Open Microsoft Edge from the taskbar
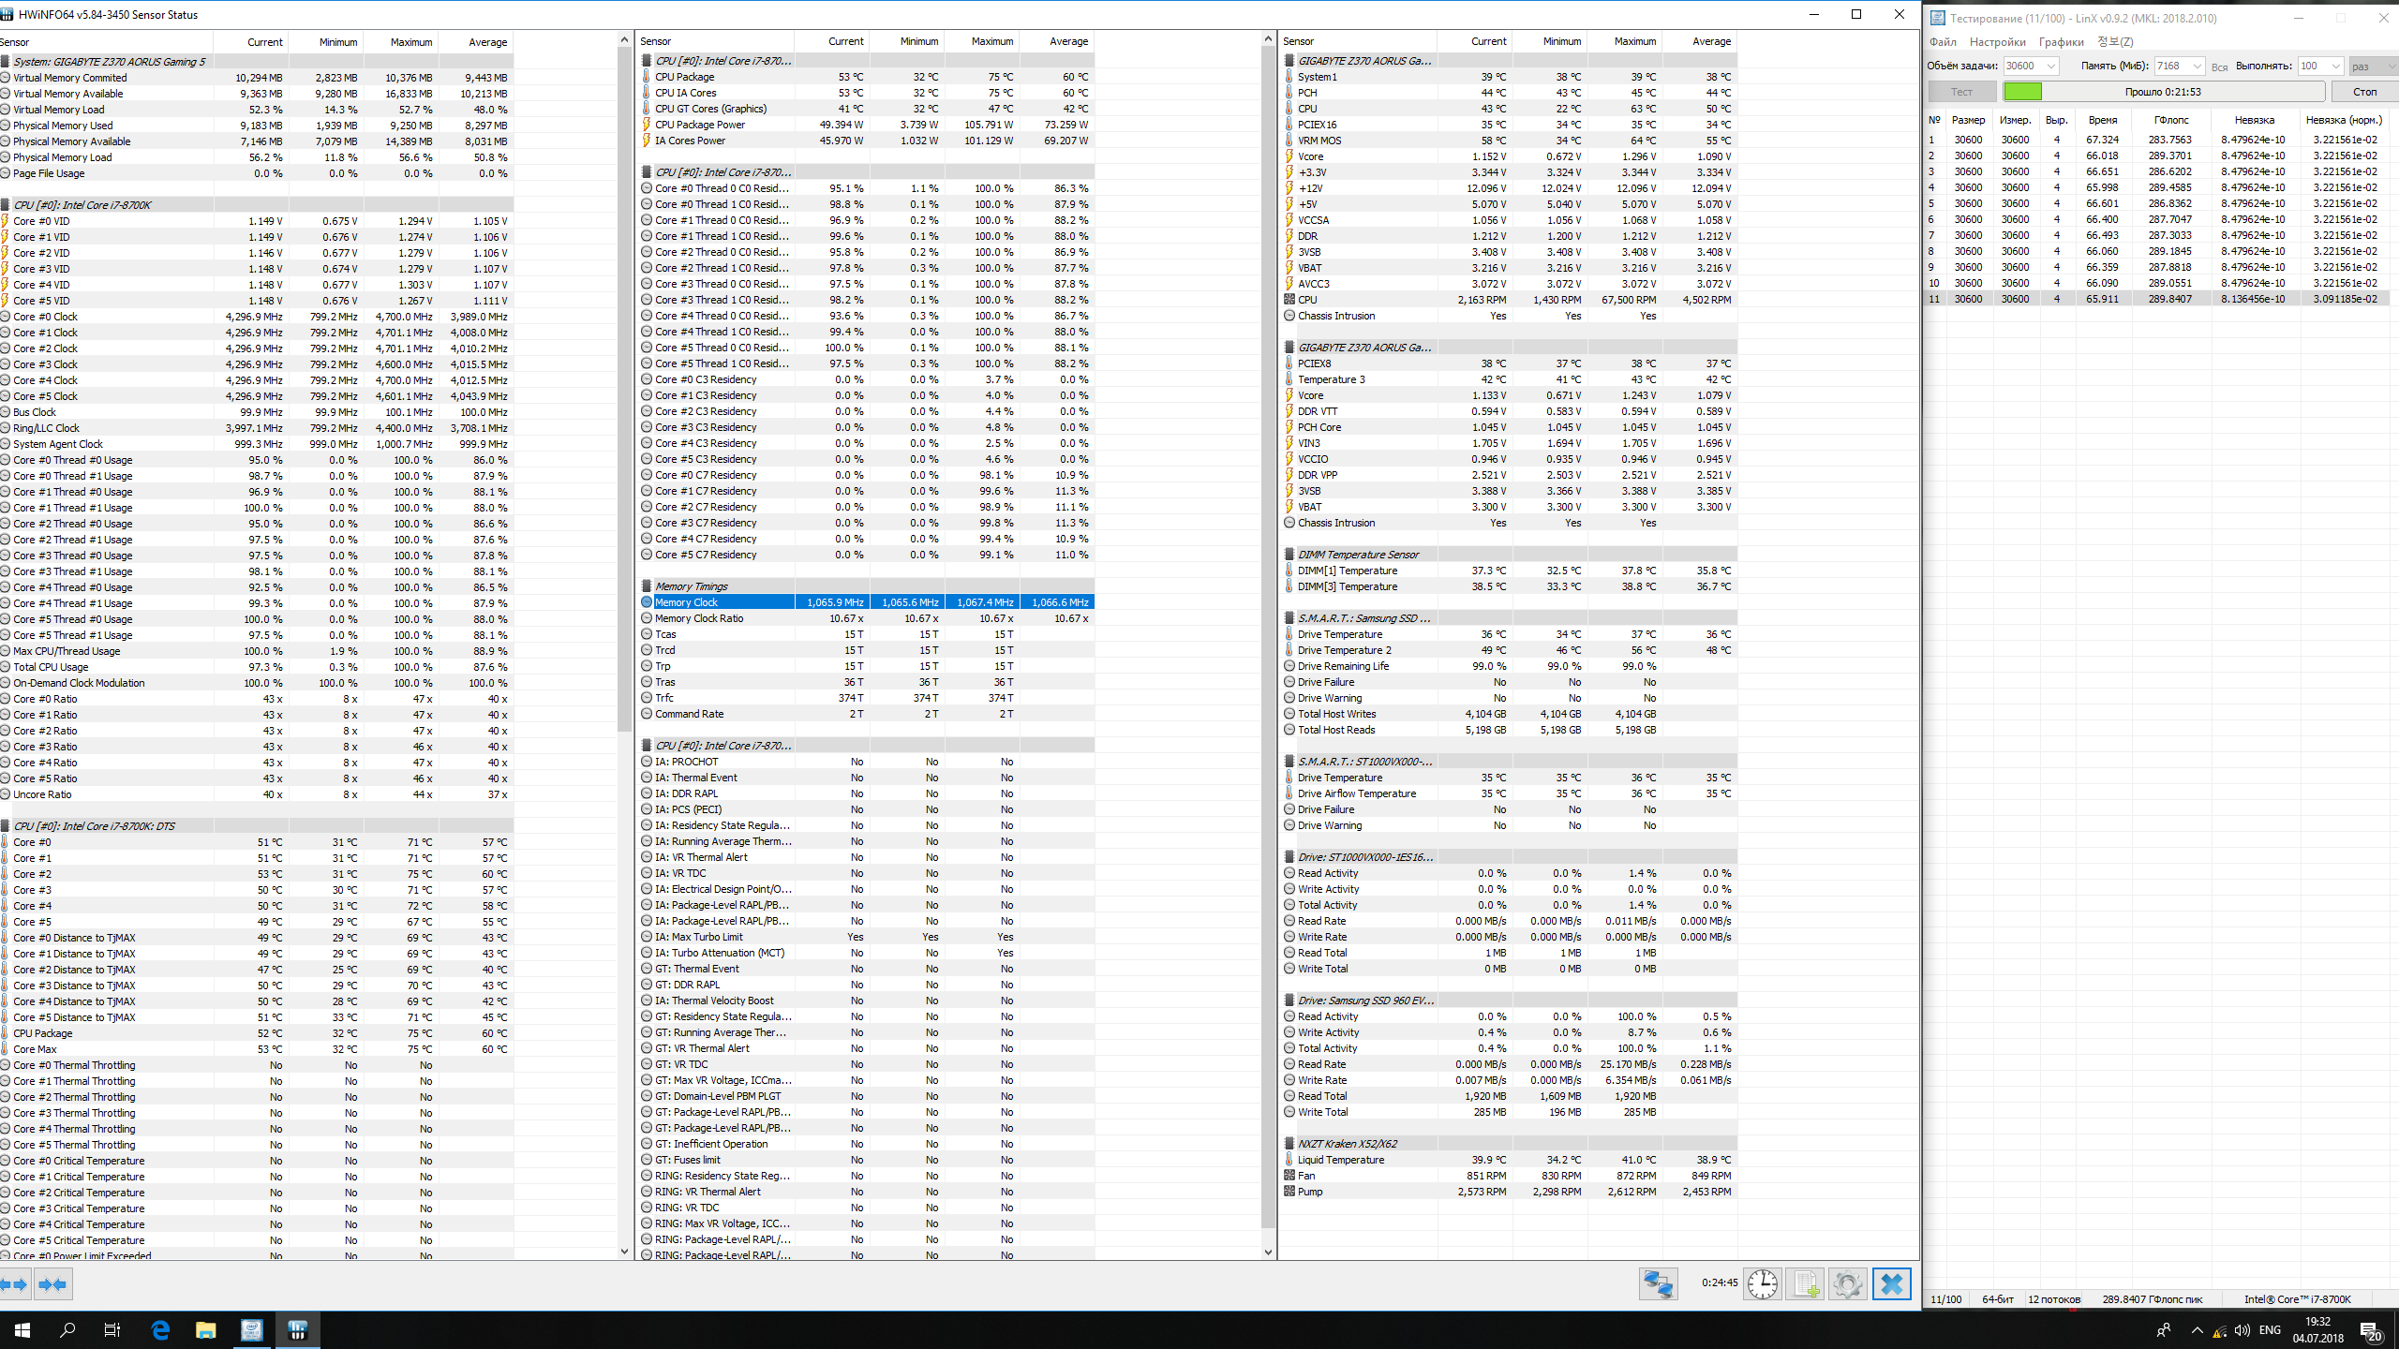 pyautogui.click(x=160, y=1329)
